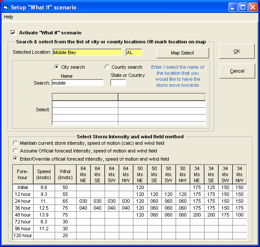Select Enter/Override official forecast intensity option
The height and width of the screenshot is (247, 260).
(16, 159)
